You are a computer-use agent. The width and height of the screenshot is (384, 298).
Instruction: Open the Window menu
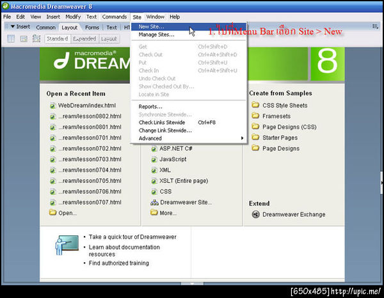(x=156, y=17)
